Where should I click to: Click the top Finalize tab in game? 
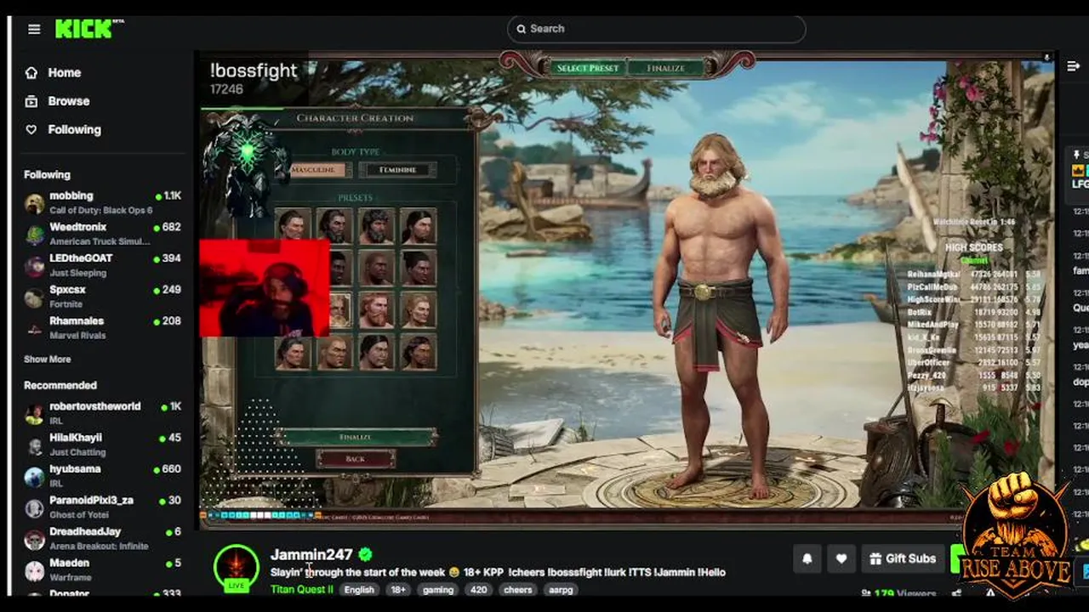pos(665,68)
